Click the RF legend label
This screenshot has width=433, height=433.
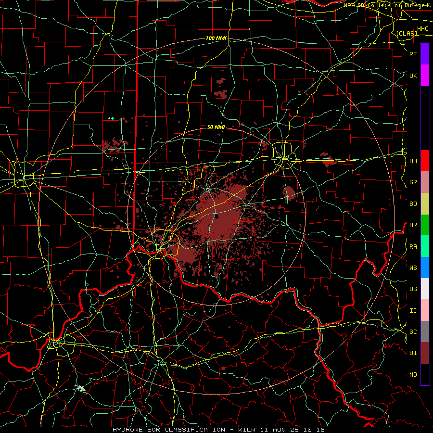413,54
